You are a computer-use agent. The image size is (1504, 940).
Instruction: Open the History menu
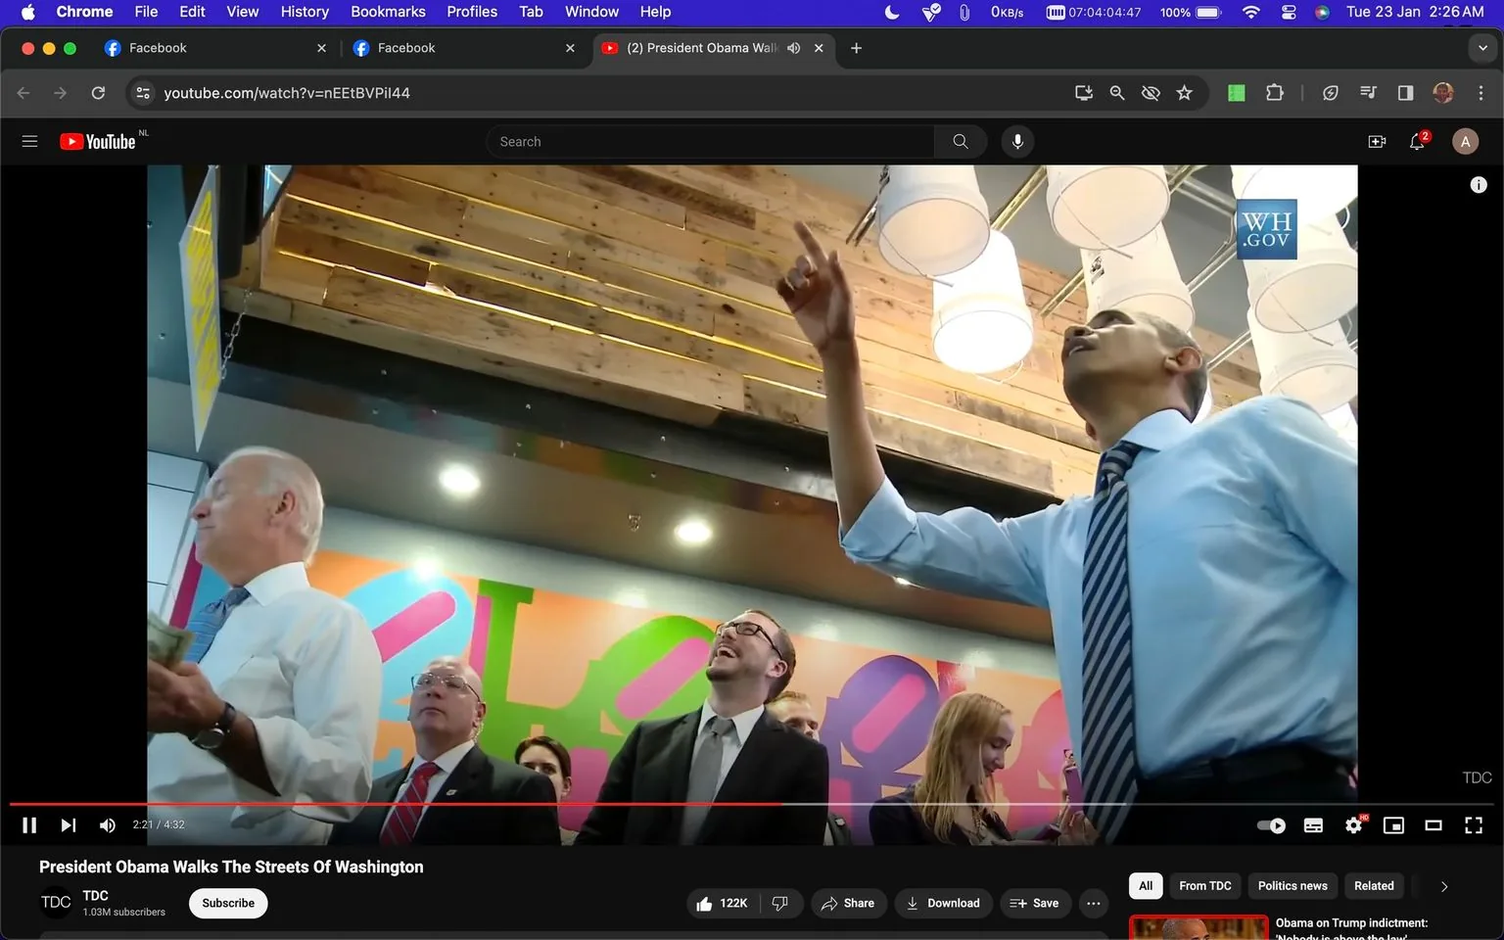[x=304, y=12]
